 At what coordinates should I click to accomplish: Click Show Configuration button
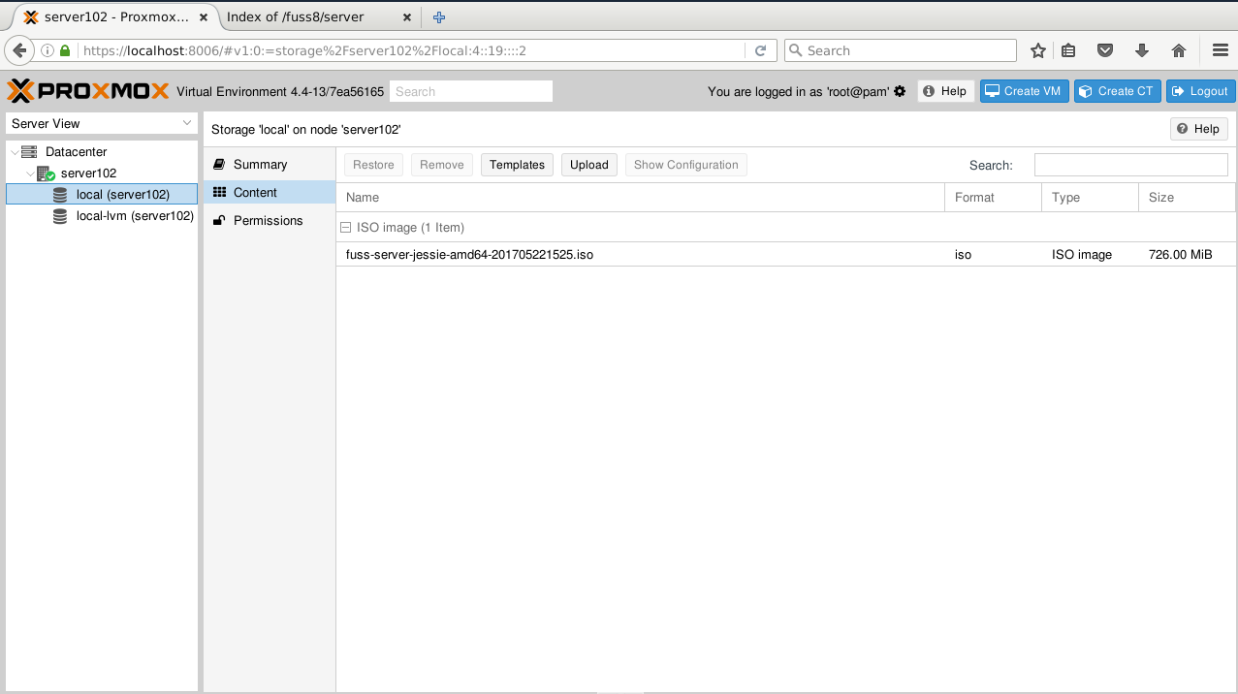pos(685,165)
